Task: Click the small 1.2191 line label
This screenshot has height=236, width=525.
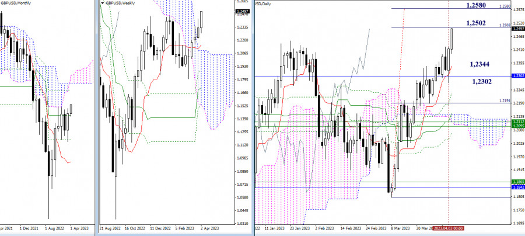Action: coord(505,101)
